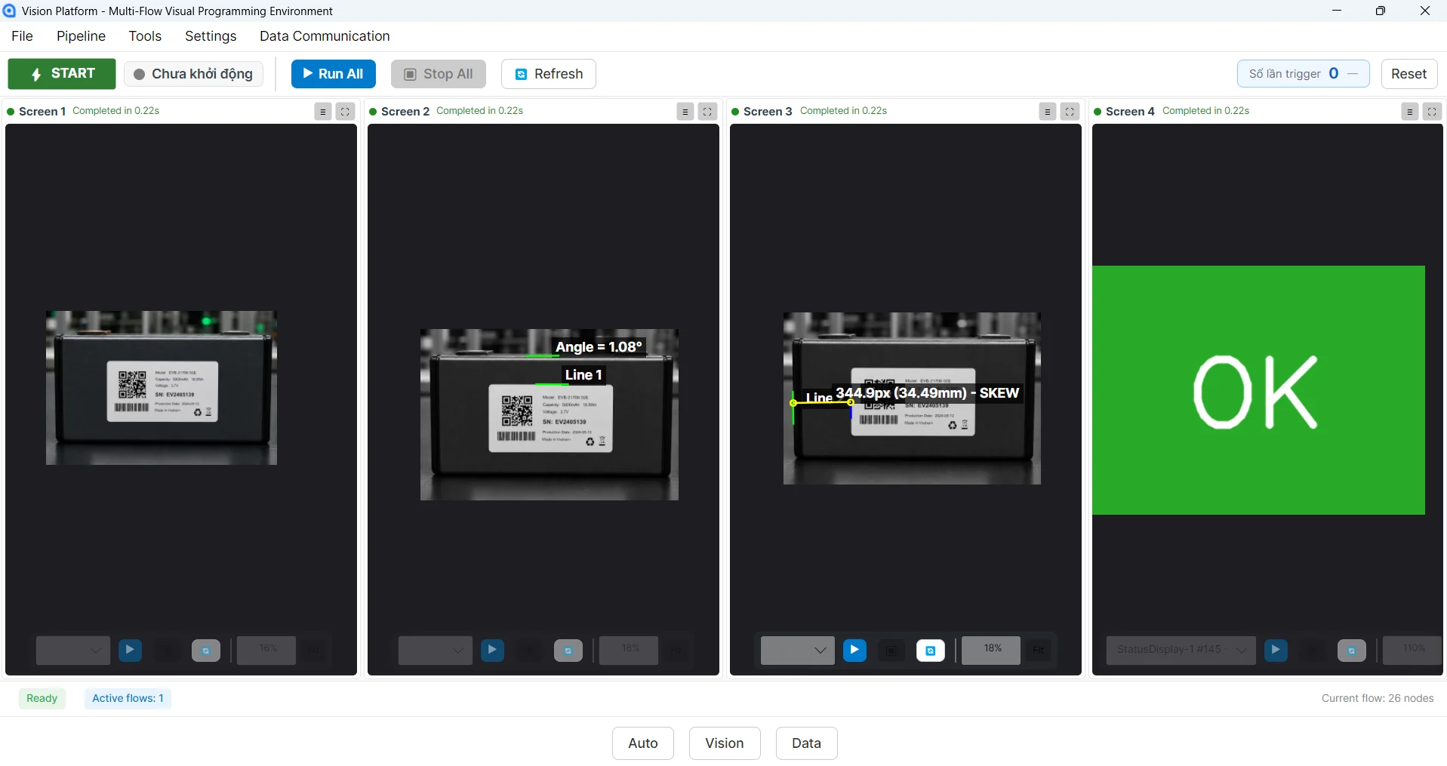Click the Refresh button in toolbar
The height and width of the screenshot is (766, 1447).
549,74
